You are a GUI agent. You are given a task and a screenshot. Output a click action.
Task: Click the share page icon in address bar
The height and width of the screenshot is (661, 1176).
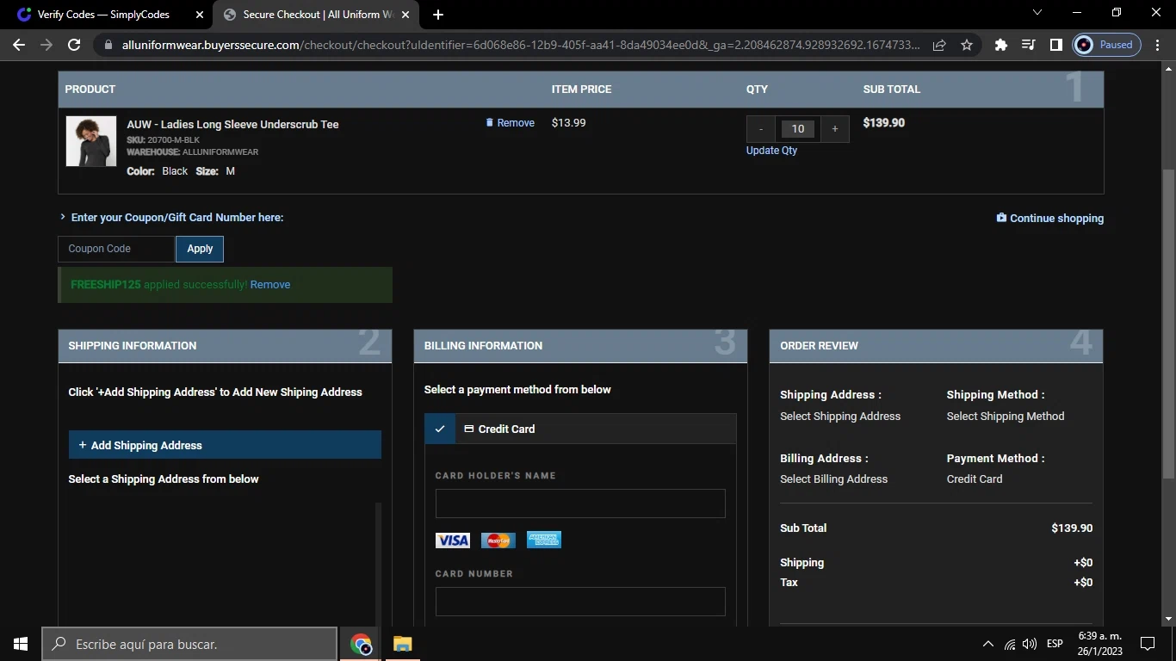point(939,45)
